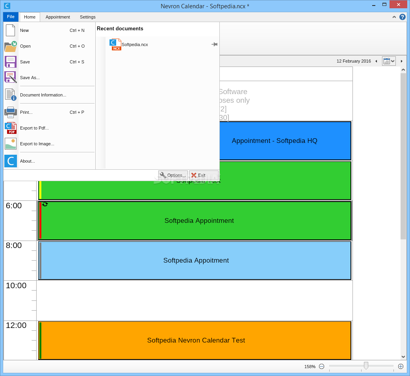Choose Export to Pdf... entry
The height and width of the screenshot is (376, 410).
(x=49, y=128)
